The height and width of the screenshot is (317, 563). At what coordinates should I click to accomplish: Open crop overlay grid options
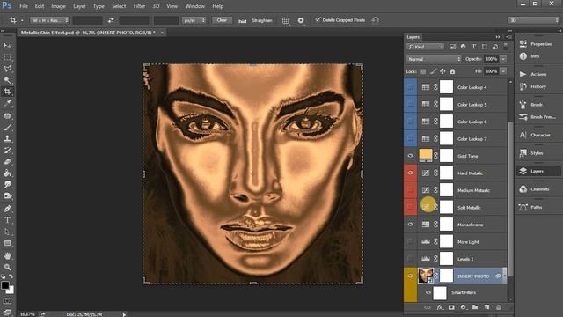pos(285,20)
